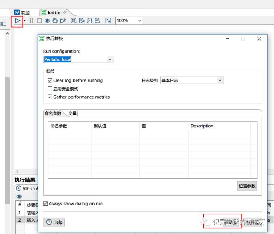Open Help from the dialog footer
Viewport: 274px width, 234px height.
(x=54, y=222)
